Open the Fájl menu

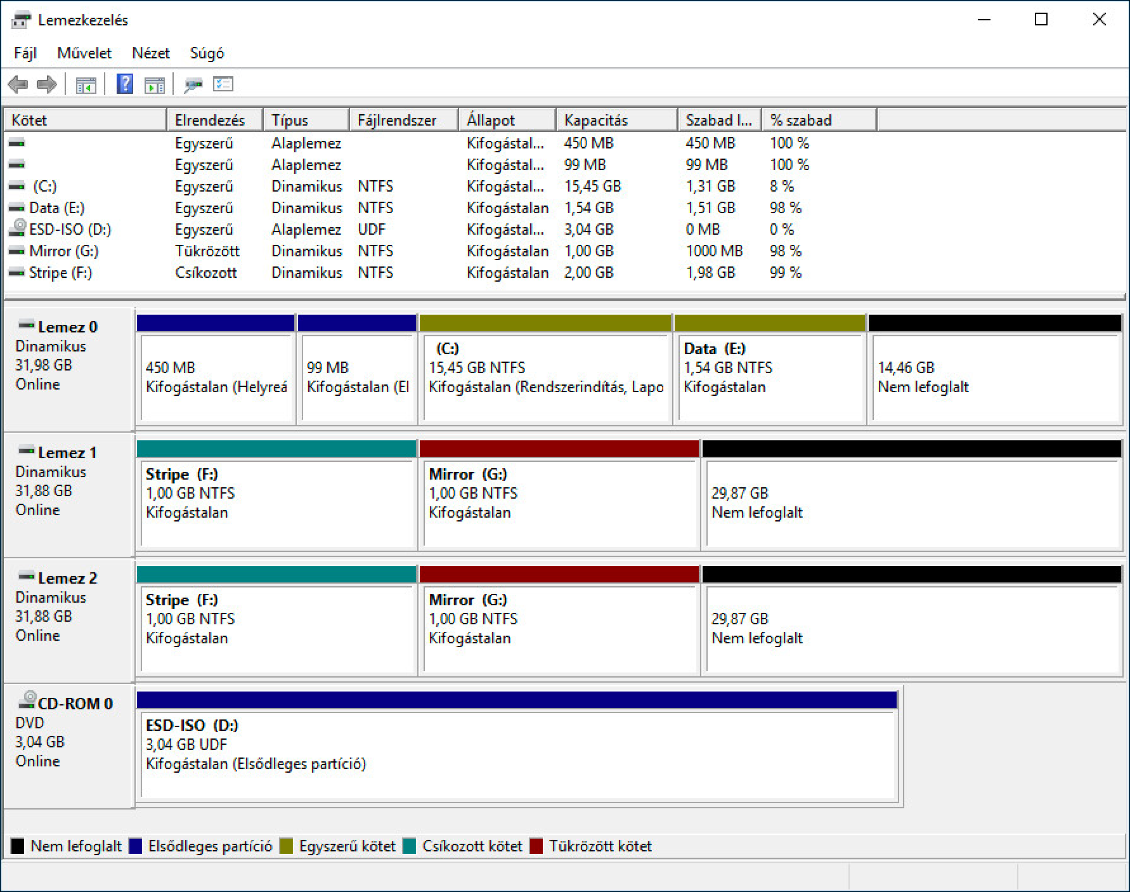[25, 53]
